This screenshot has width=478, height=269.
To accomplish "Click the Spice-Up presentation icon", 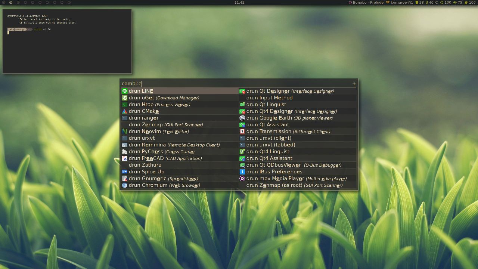I will (125, 171).
